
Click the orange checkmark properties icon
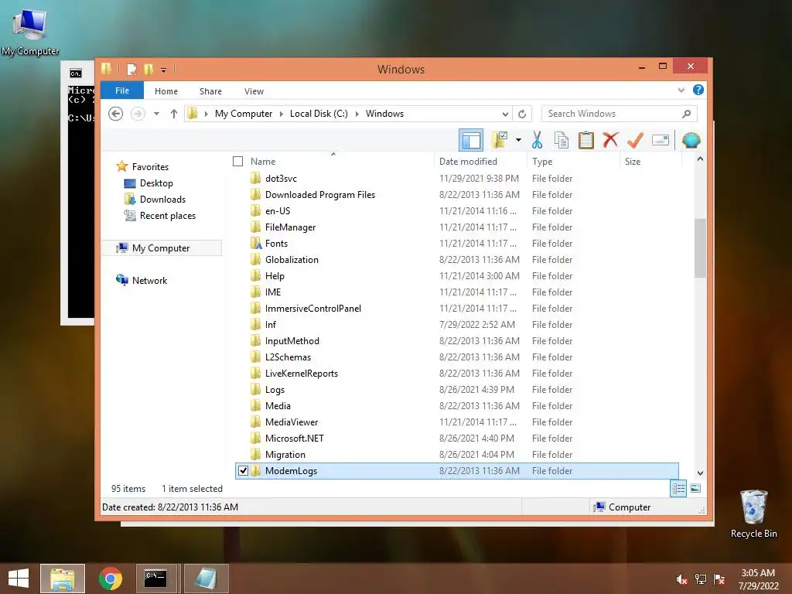[x=635, y=140]
